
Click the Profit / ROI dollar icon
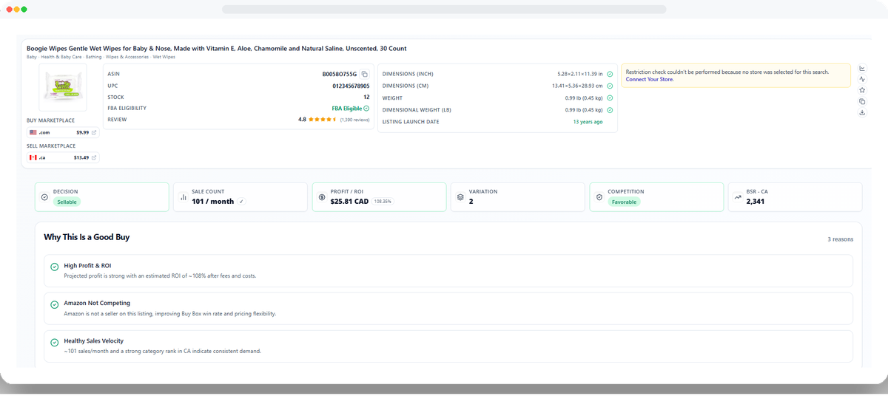coord(322,197)
